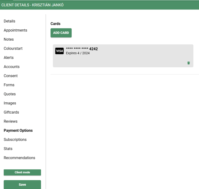Navigate to Consent

pos(11,76)
